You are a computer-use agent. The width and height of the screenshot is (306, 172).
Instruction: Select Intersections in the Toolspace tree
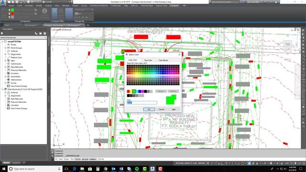[16, 80]
